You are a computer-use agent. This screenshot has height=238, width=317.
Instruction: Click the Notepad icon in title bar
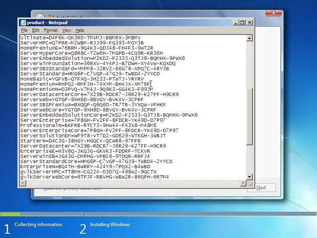tap(23, 23)
